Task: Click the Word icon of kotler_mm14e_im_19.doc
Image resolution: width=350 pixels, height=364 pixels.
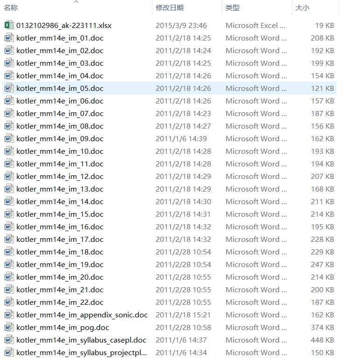Action: pyautogui.click(x=9, y=264)
